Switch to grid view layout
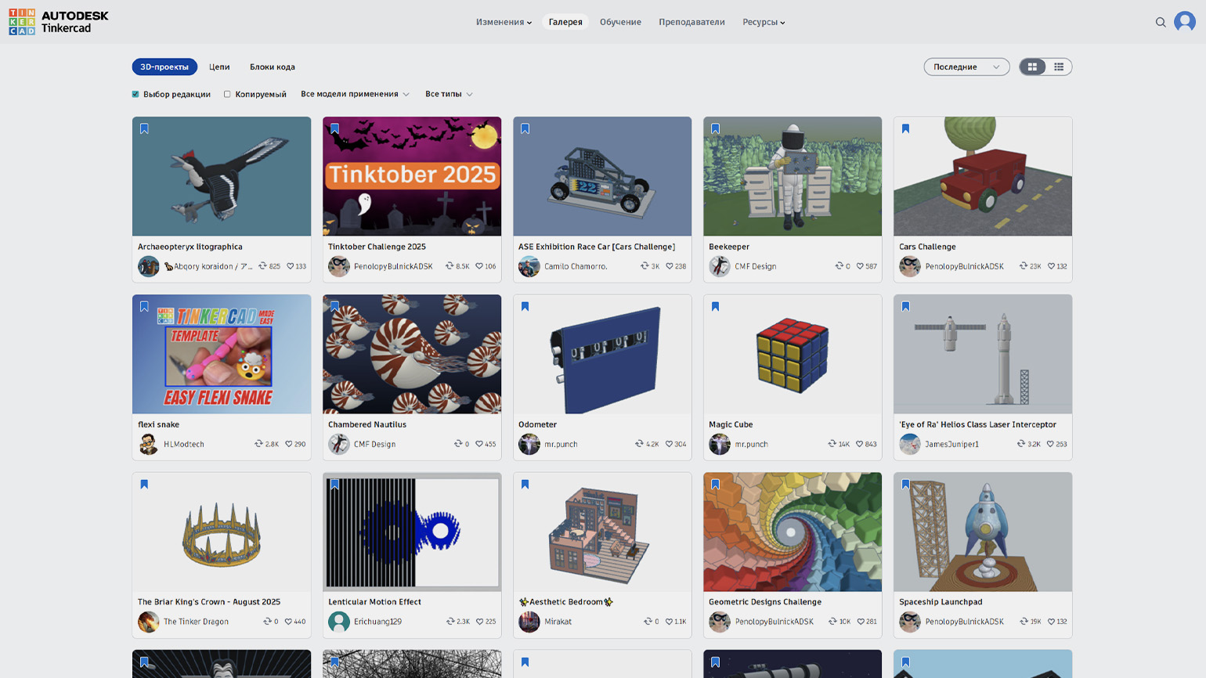1206x678 pixels. (1032, 67)
